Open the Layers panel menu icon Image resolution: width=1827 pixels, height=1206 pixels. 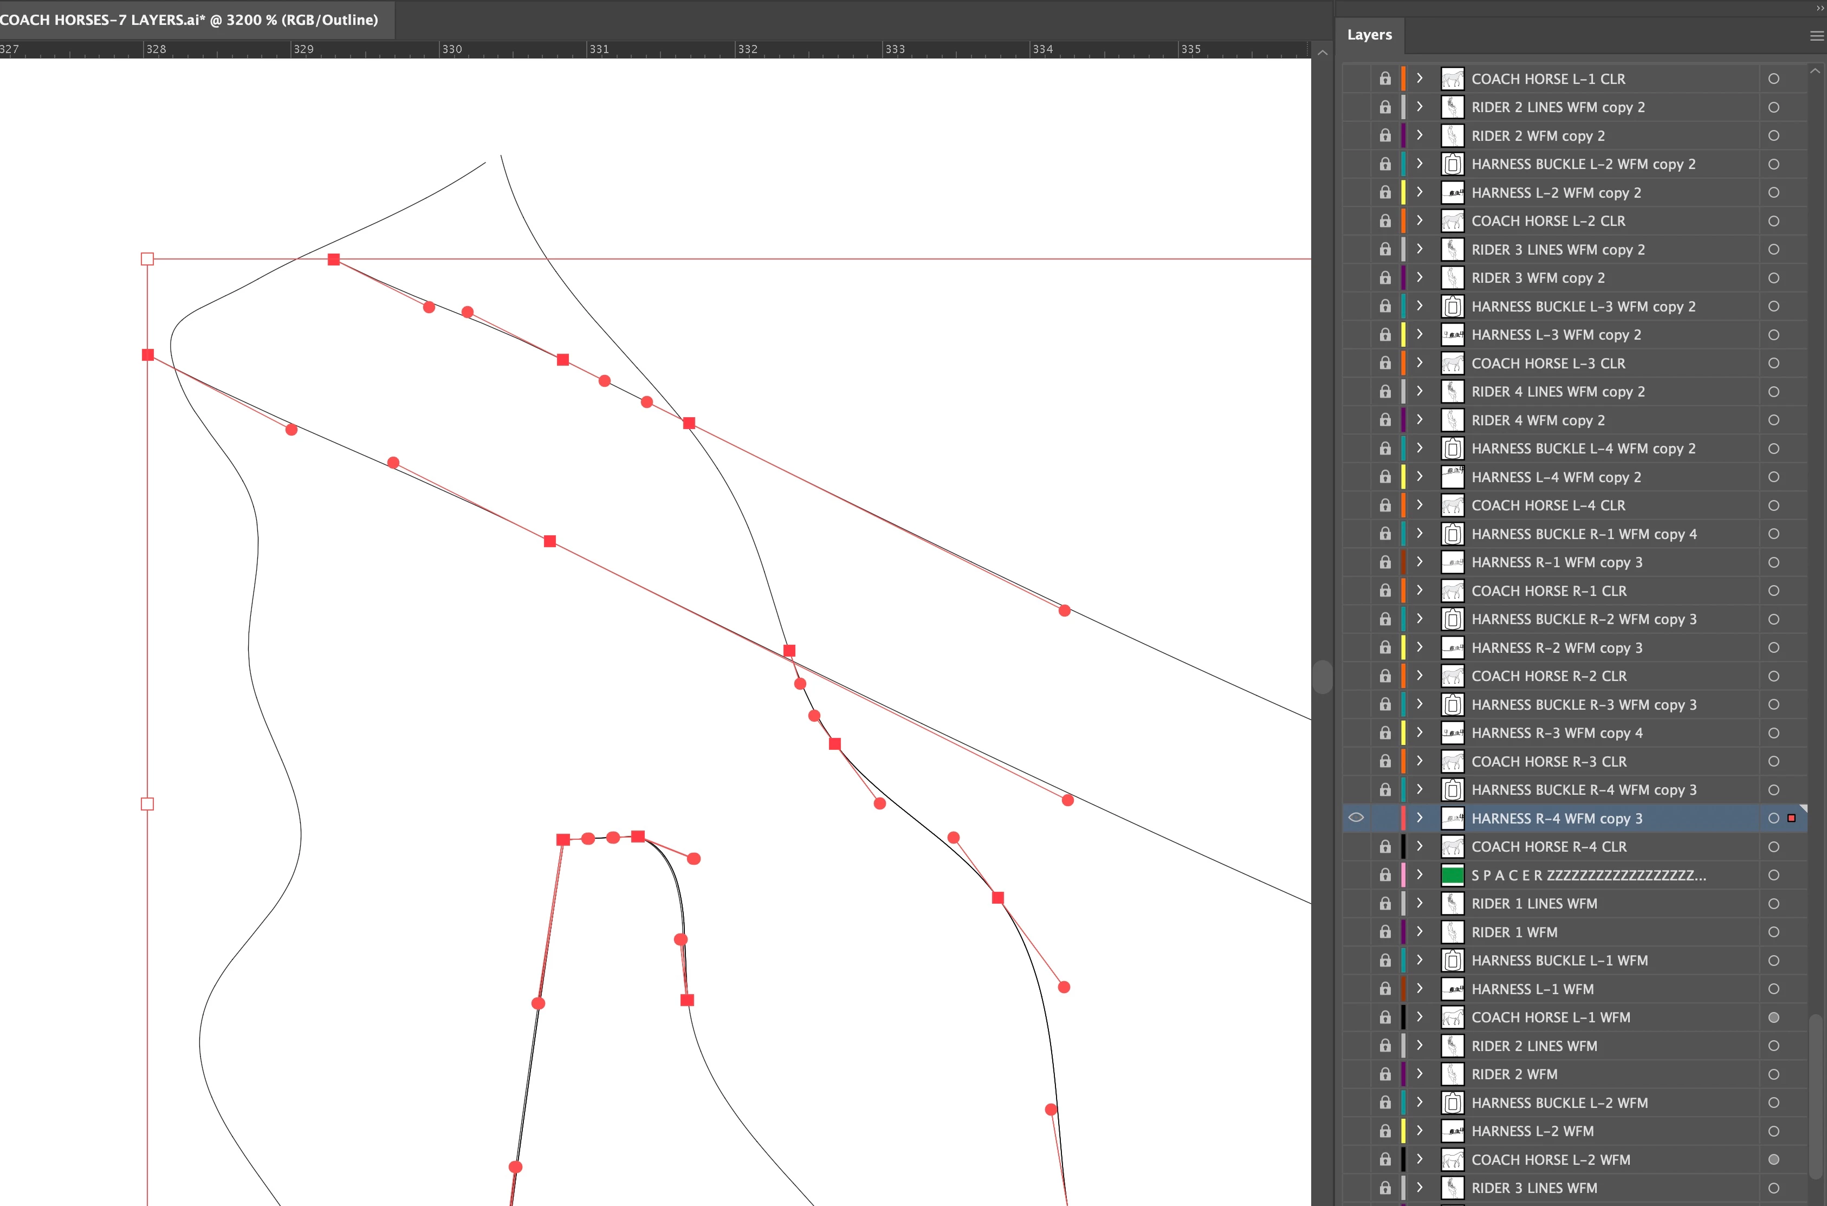[x=1816, y=35]
